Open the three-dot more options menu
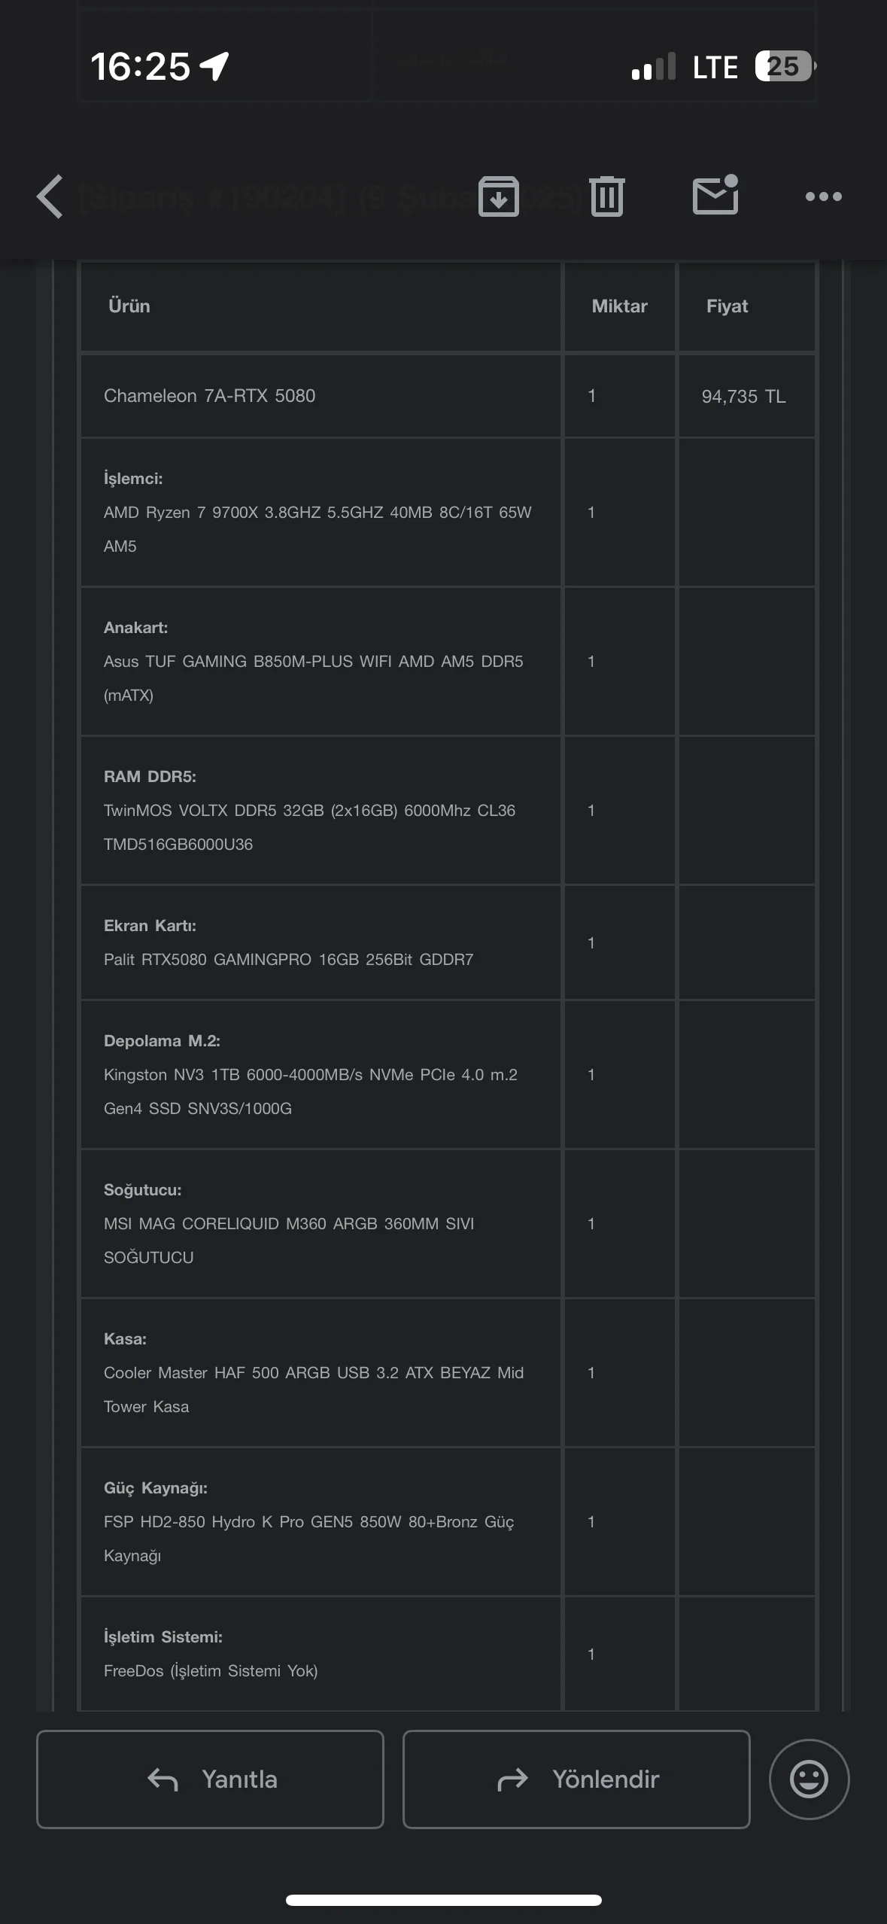887x1924 pixels. coord(823,197)
